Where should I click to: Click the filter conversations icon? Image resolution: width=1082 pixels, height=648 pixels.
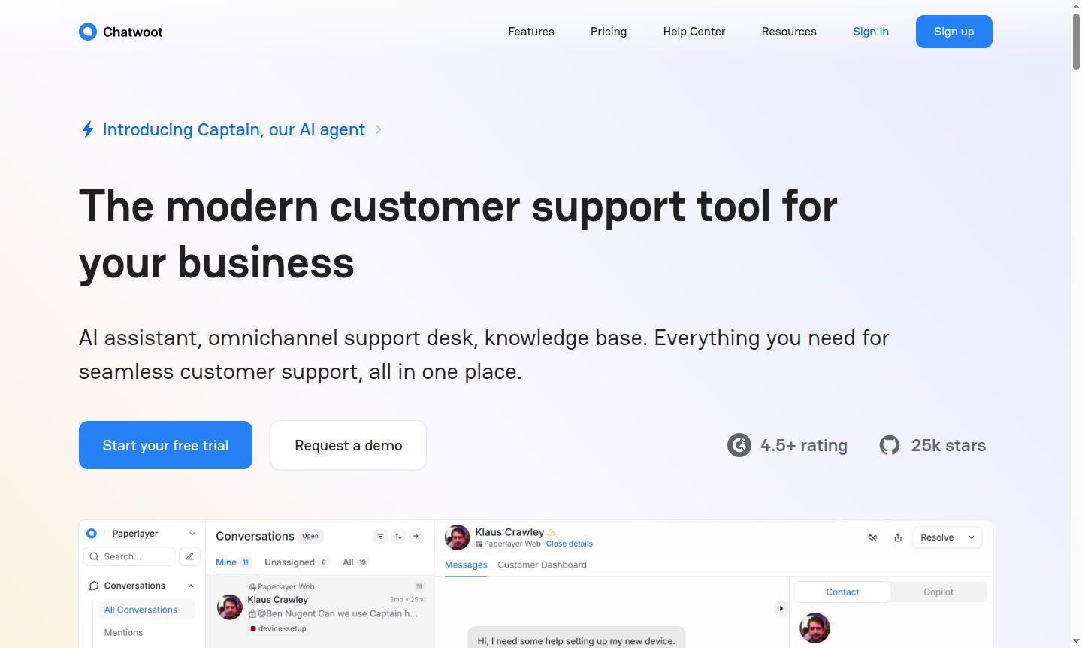[381, 536]
